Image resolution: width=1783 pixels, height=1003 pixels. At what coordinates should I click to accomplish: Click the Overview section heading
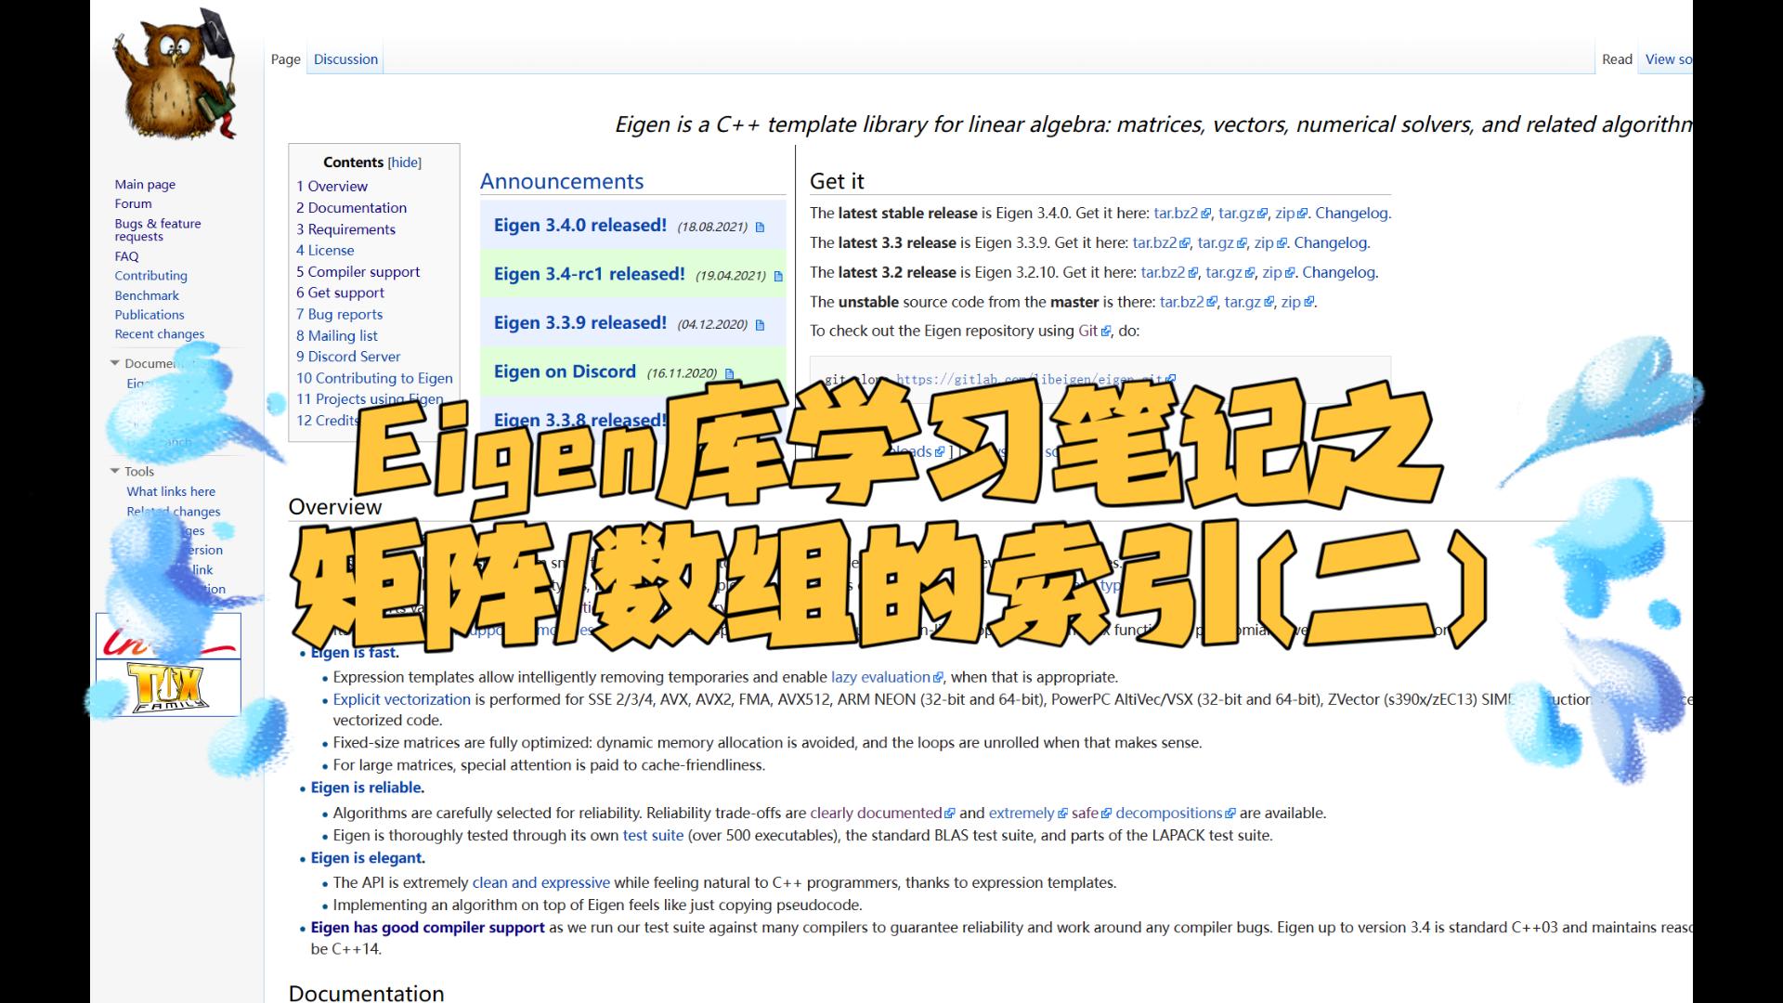click(335, 507)
